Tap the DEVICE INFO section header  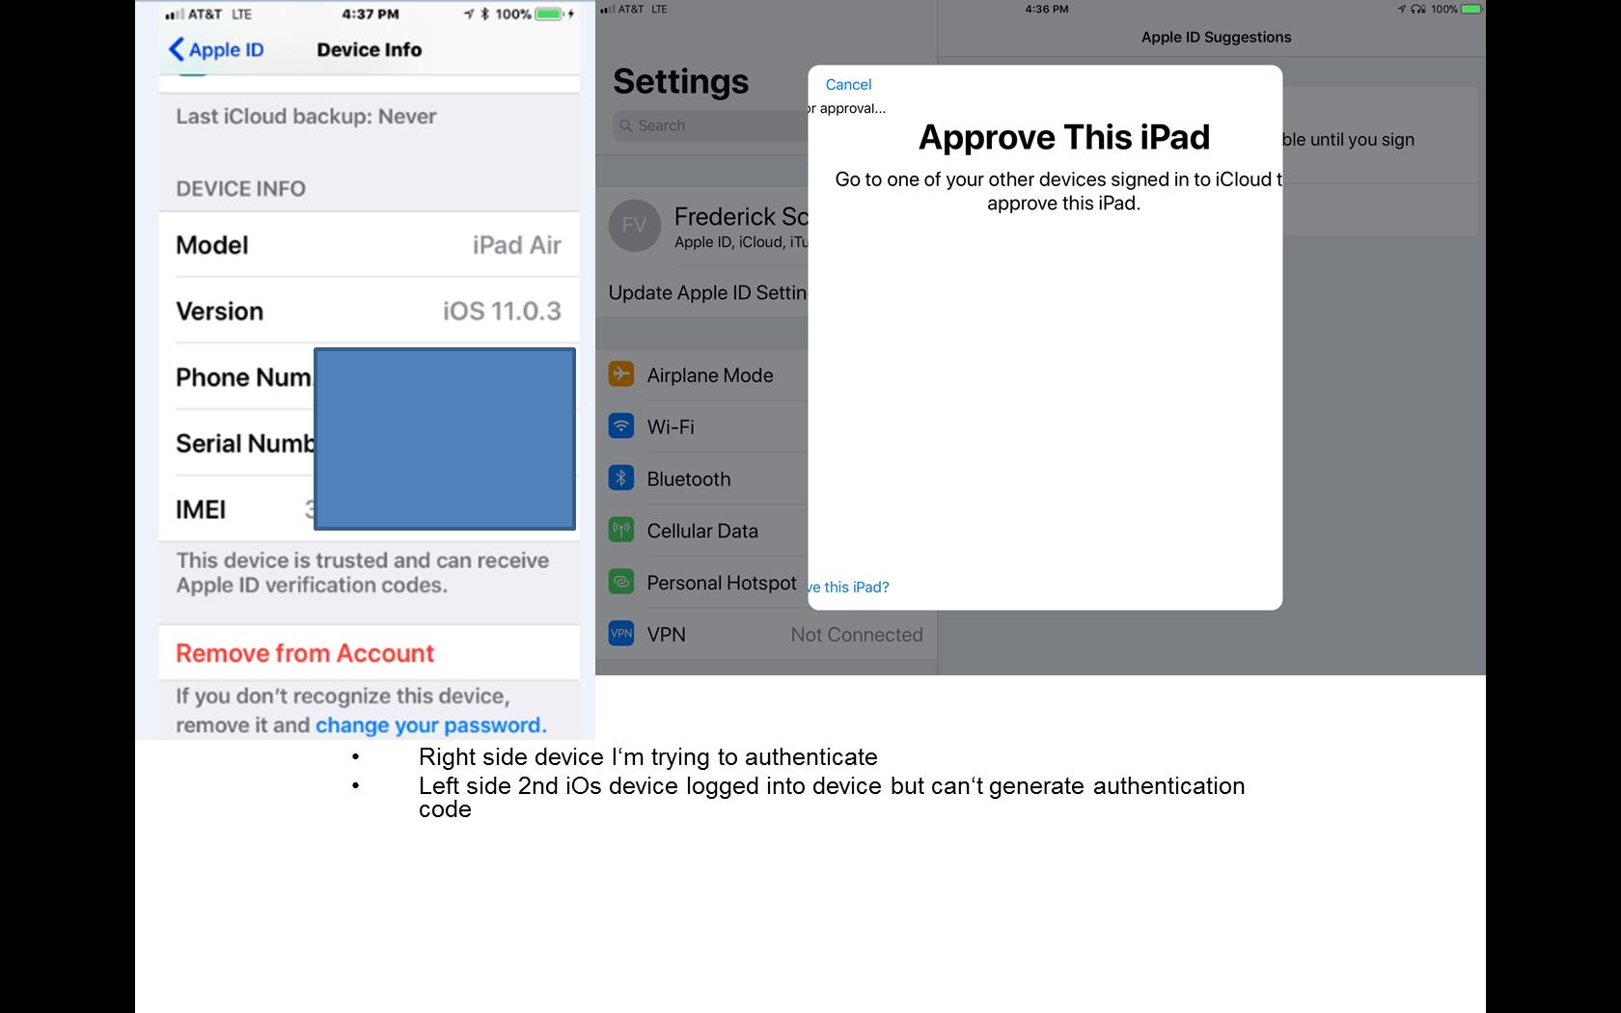click(x=240, y=189)
